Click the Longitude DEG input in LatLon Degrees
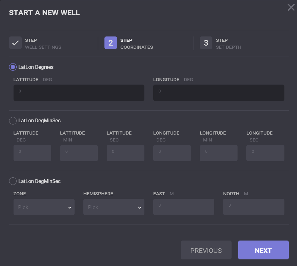Viewport: 297px width, 266px height. coord(218,93)
